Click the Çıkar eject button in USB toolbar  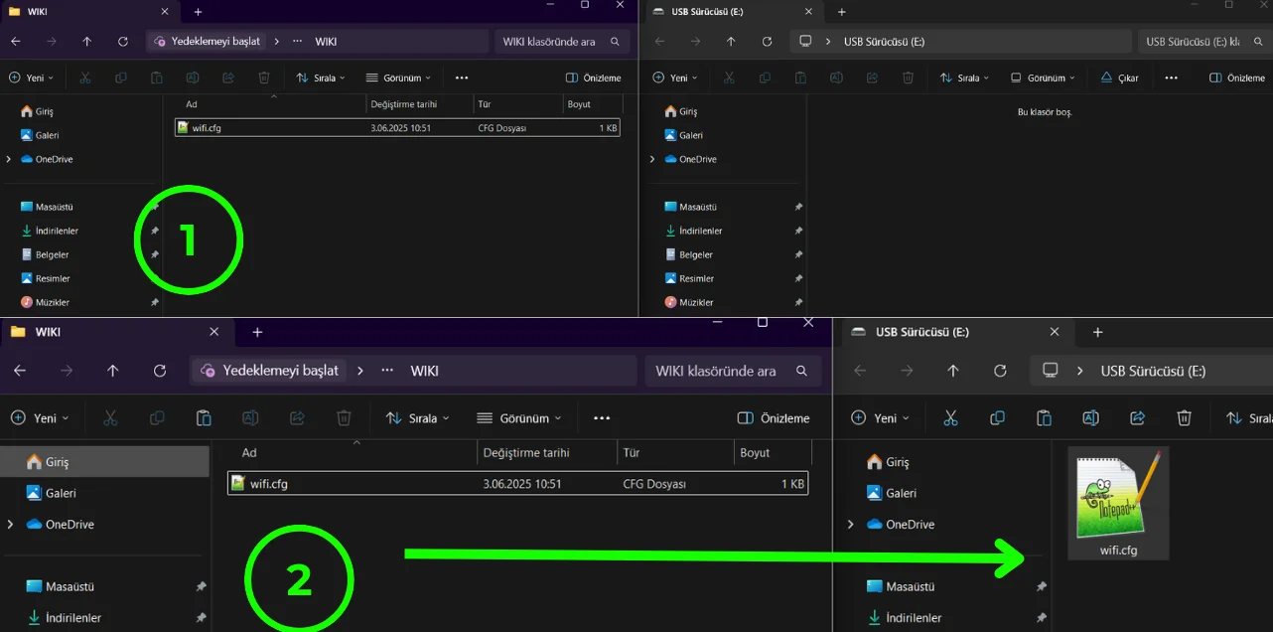click(1119, 78)
